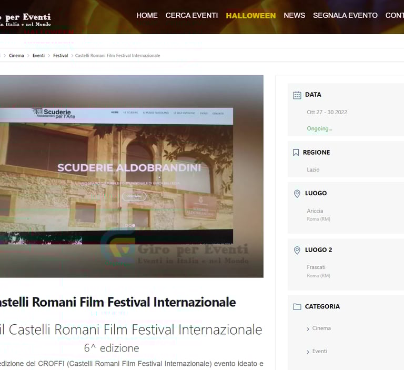Click the green Ongoing... status text
Viewport: 404px width, 370px height.
pyautogui.click(x=319, y=128)
